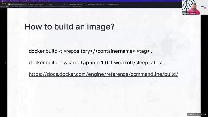Click the 'How to build an image?' heading
Screen dimensions: 208x117
coord(70,27)
